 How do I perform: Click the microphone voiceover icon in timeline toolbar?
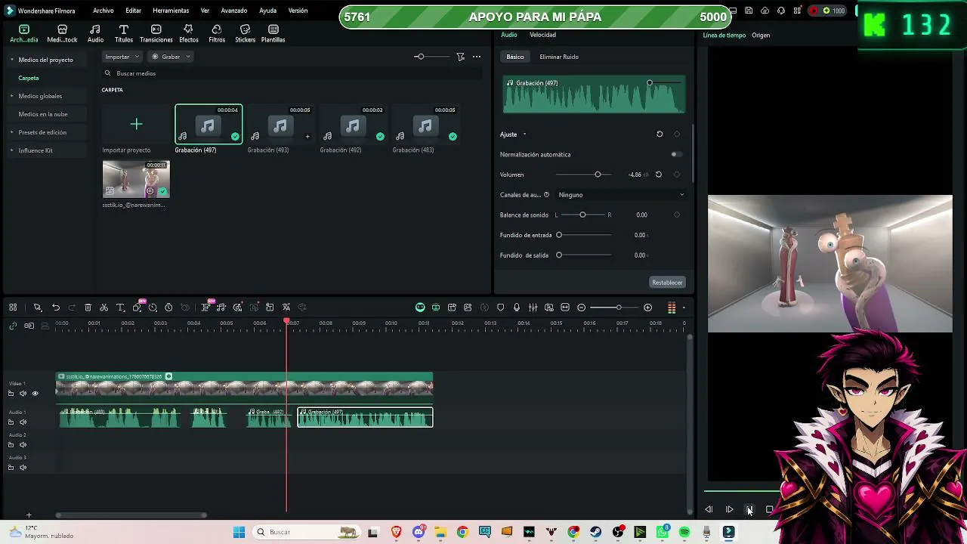517,308
